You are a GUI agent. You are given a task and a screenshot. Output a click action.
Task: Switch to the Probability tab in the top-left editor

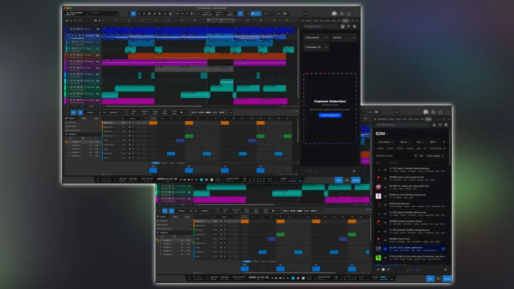pos(180,162)
